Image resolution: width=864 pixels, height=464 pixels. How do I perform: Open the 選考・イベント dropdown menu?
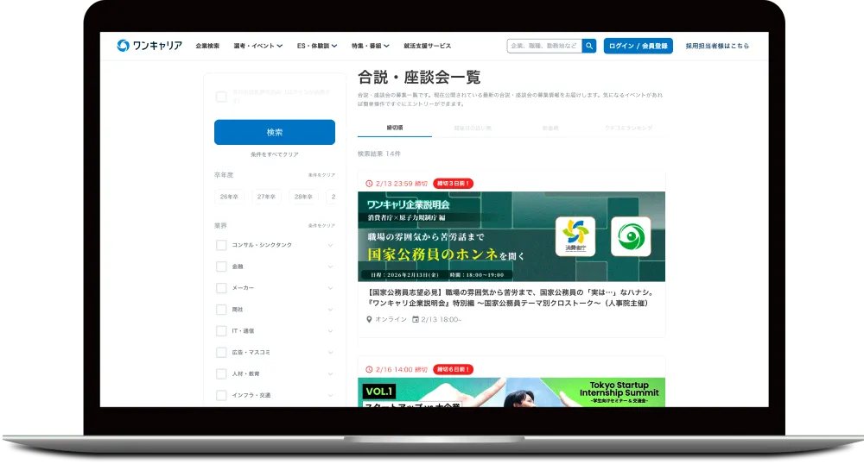pyautogui.click(x=258, y=46)
